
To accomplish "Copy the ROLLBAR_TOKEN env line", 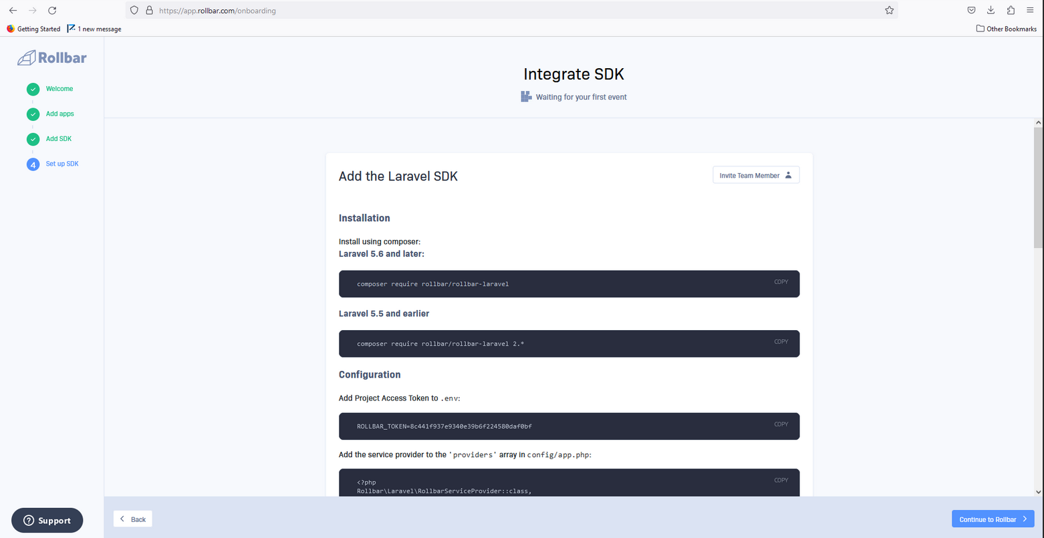I will pos(781,424).
